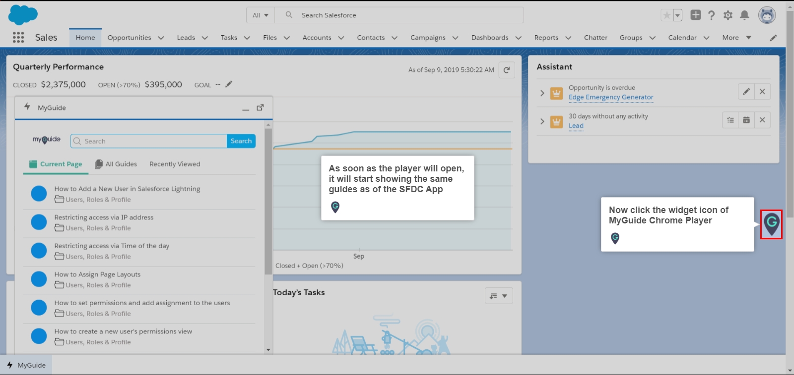The width and height of the screenshot is (794, 375).
Task: Go to the Home tab
Action: 85,38
